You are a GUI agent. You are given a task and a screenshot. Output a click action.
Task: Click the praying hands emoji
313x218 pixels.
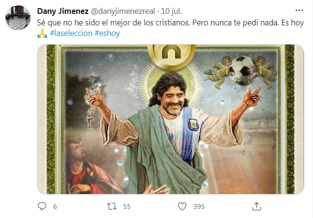click(42, 33)
